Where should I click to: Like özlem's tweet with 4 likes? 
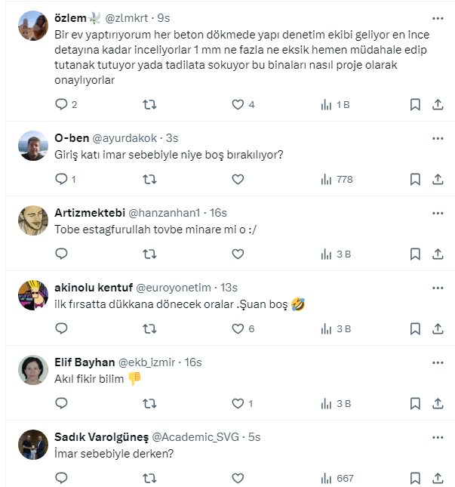(x=238, y=105)
